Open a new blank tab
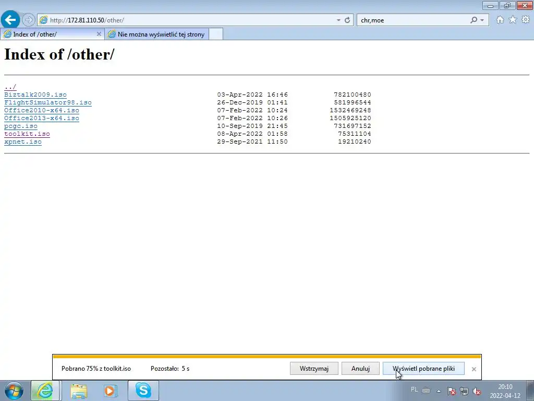534x401 pixels. point(216,34)
